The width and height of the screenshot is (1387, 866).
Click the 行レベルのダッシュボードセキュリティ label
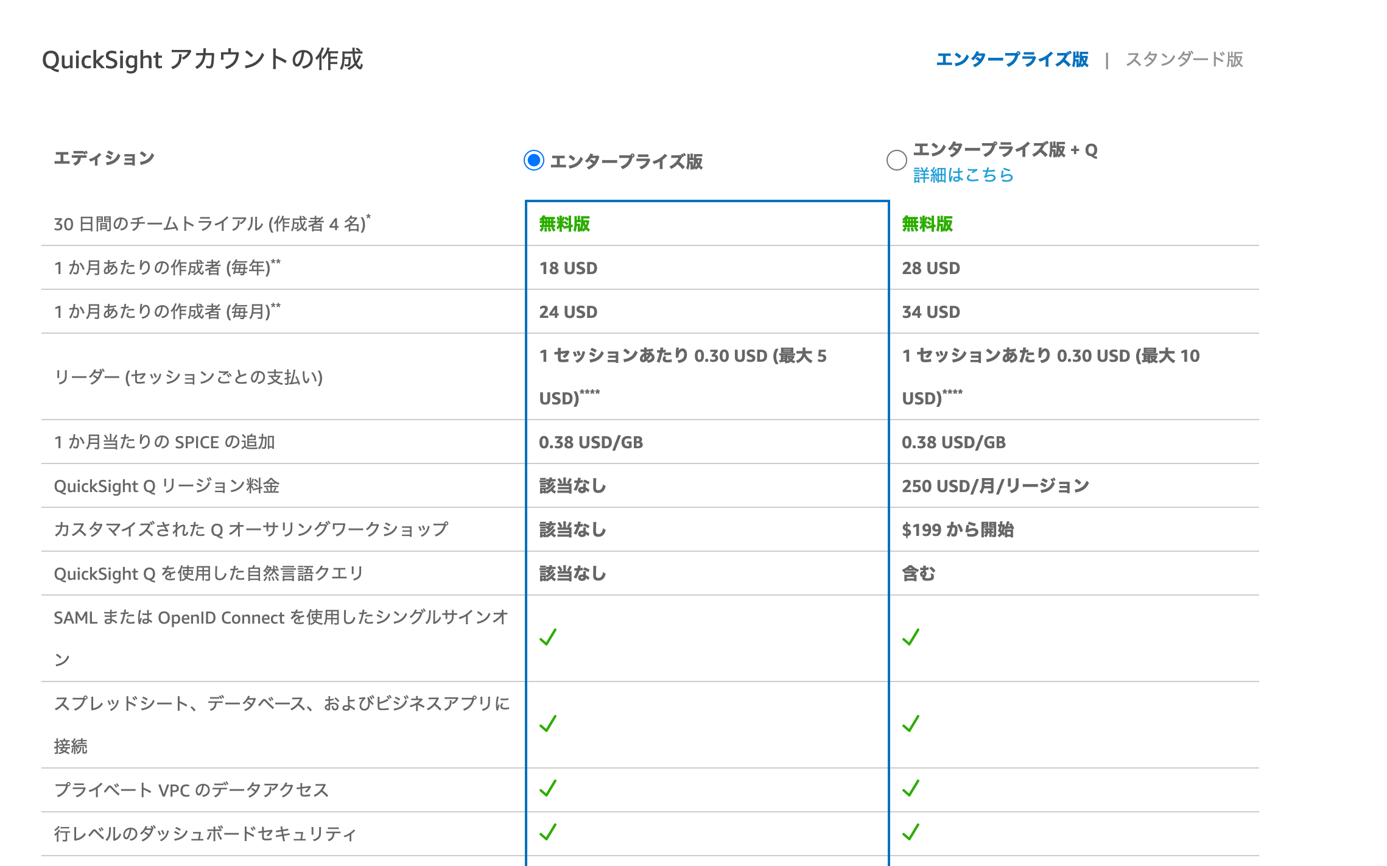tap(205, 834)
